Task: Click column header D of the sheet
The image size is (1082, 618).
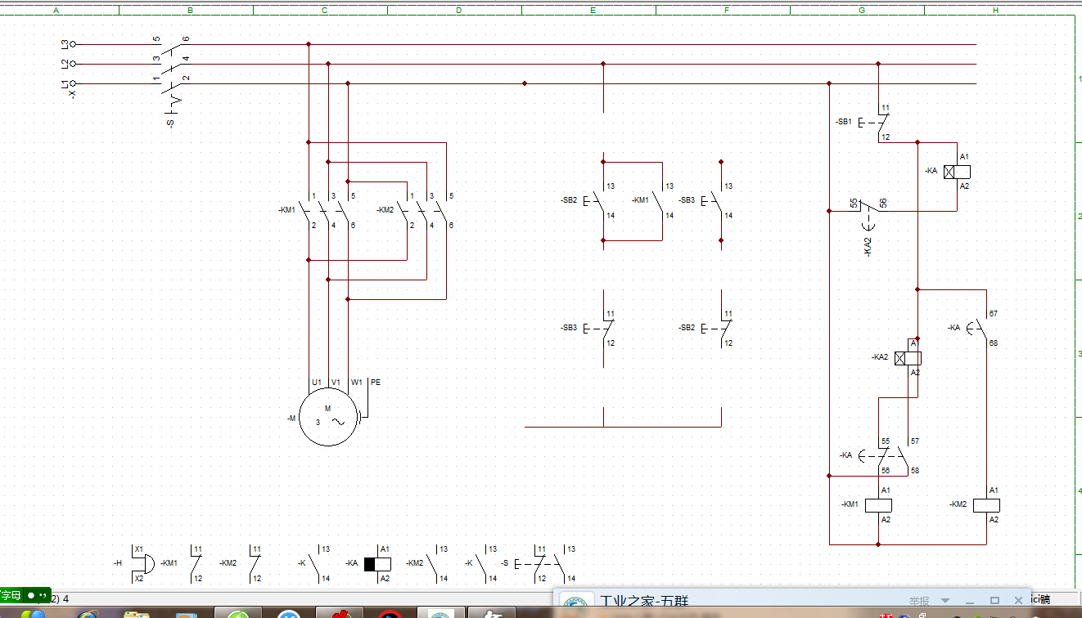Action: [x=458, y=11]
